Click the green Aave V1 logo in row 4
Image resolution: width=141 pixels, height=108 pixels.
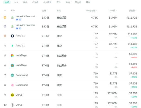tap(12, 46)
